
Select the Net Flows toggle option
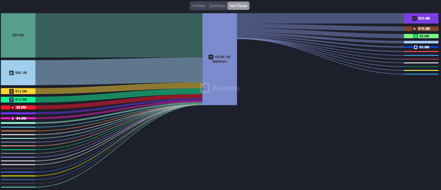[x=238, y=6]
